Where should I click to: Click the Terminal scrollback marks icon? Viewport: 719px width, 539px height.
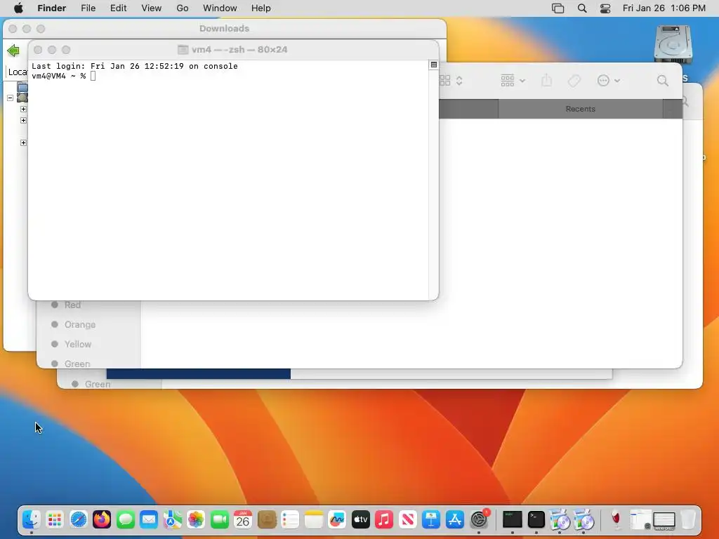click(x=433, y=65)
